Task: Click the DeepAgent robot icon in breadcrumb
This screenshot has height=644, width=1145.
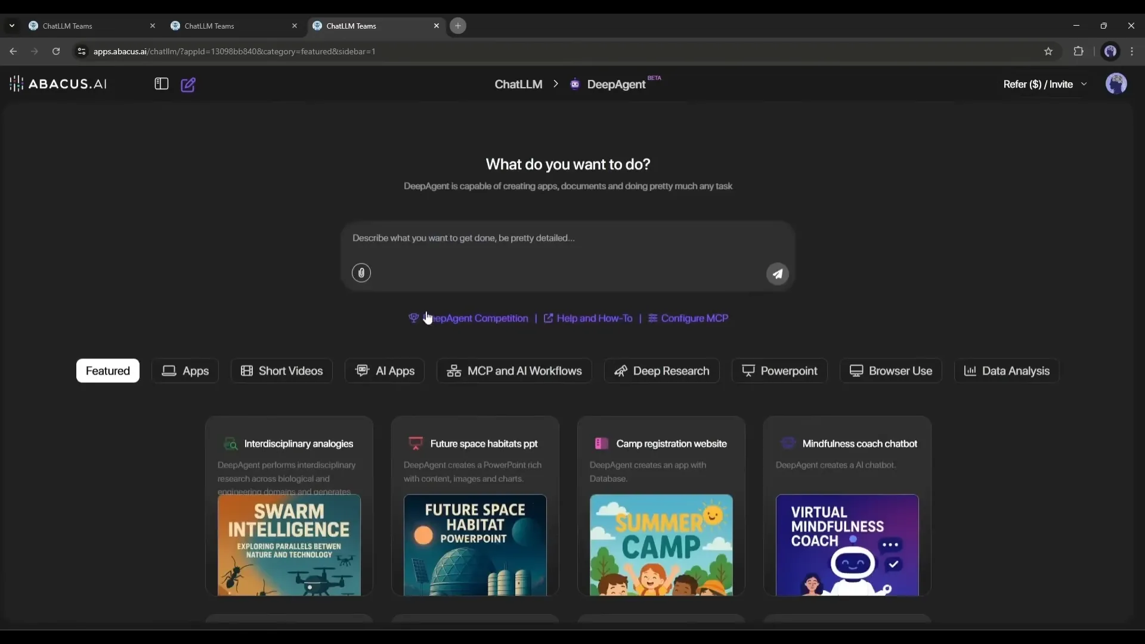Action: 575,84
